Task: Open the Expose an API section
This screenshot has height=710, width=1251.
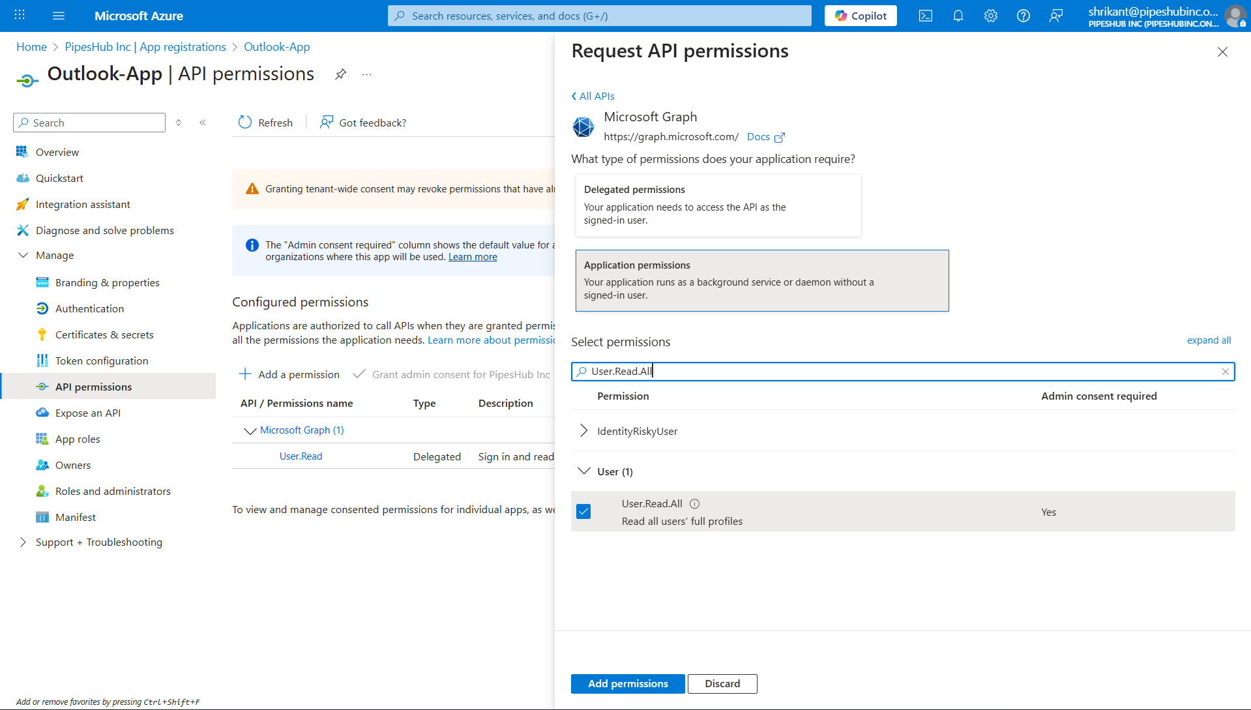Action: pyautogui.click(x=87, y=412)
